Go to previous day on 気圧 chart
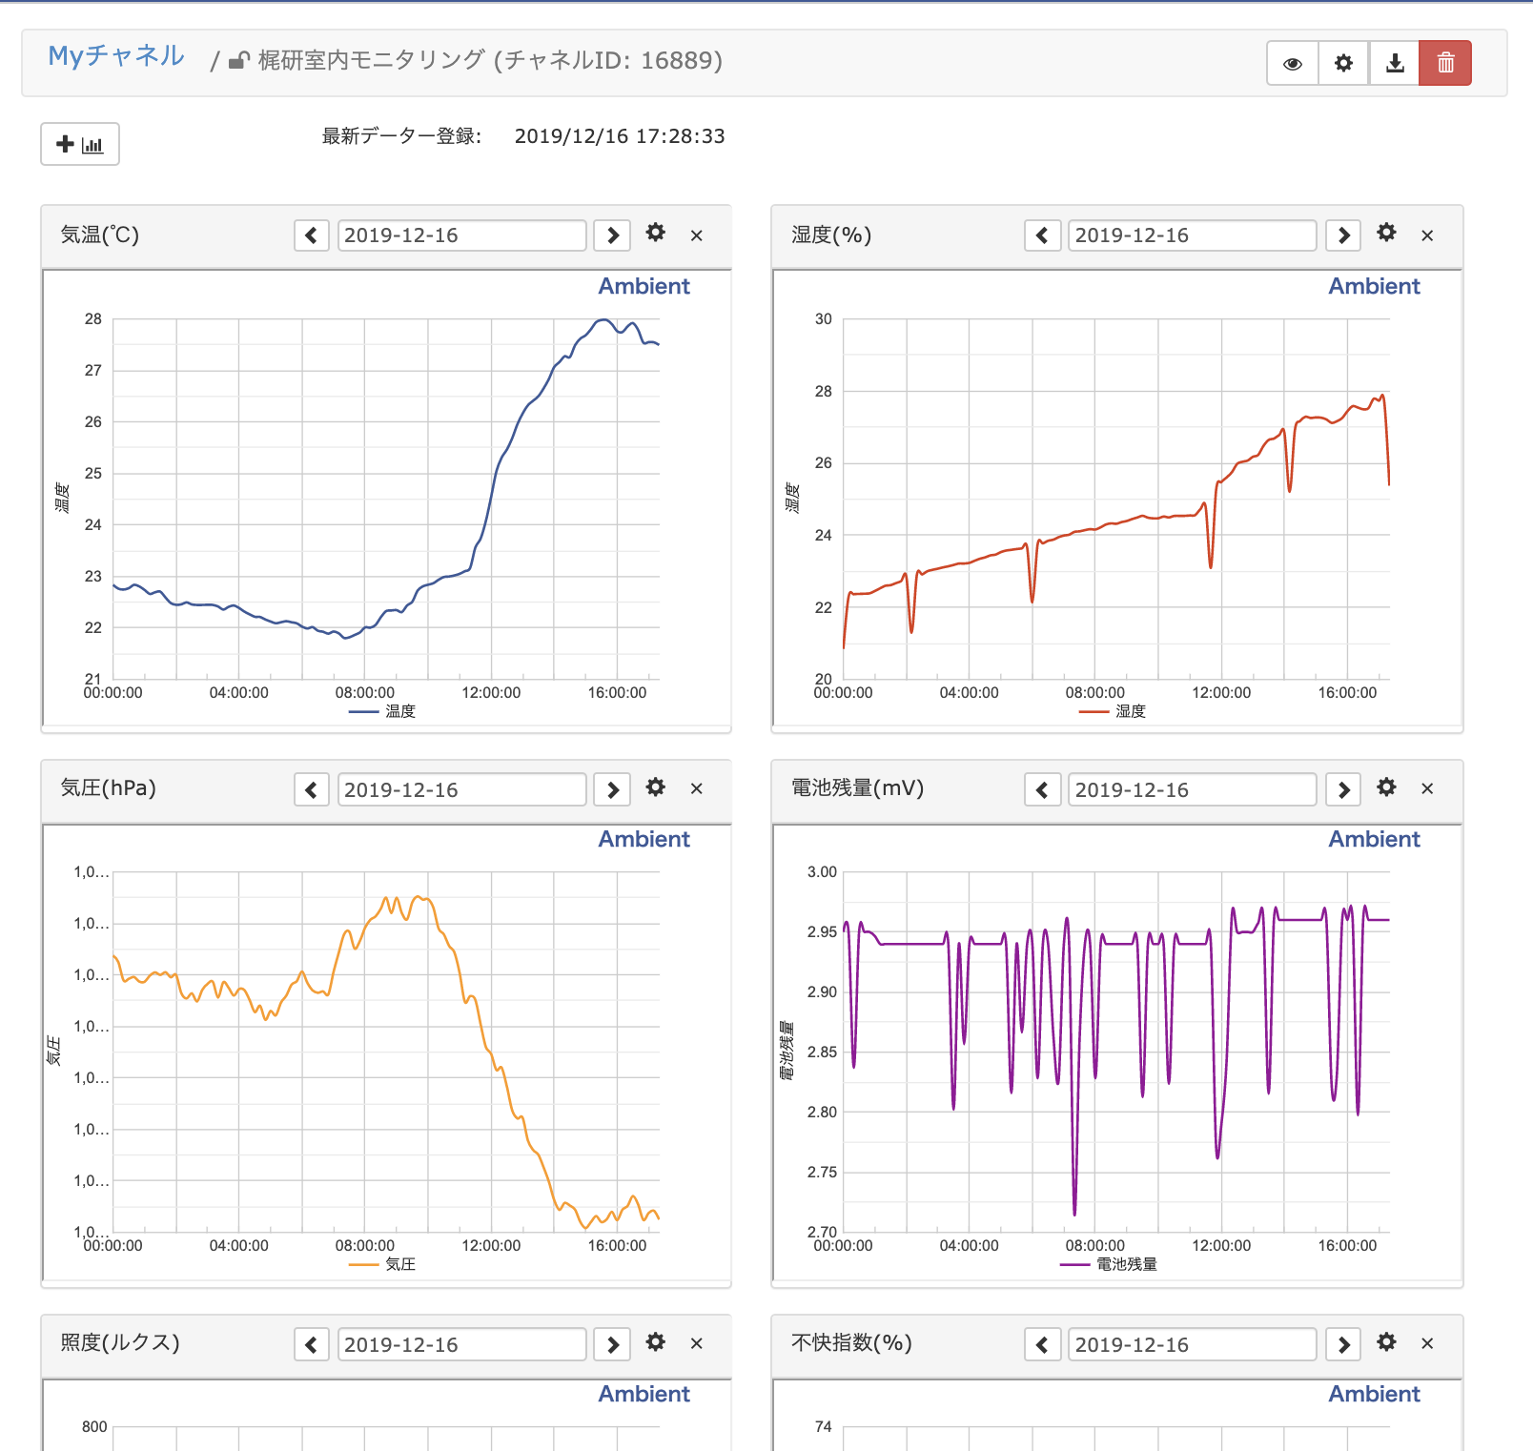 [x=312, y=790]
